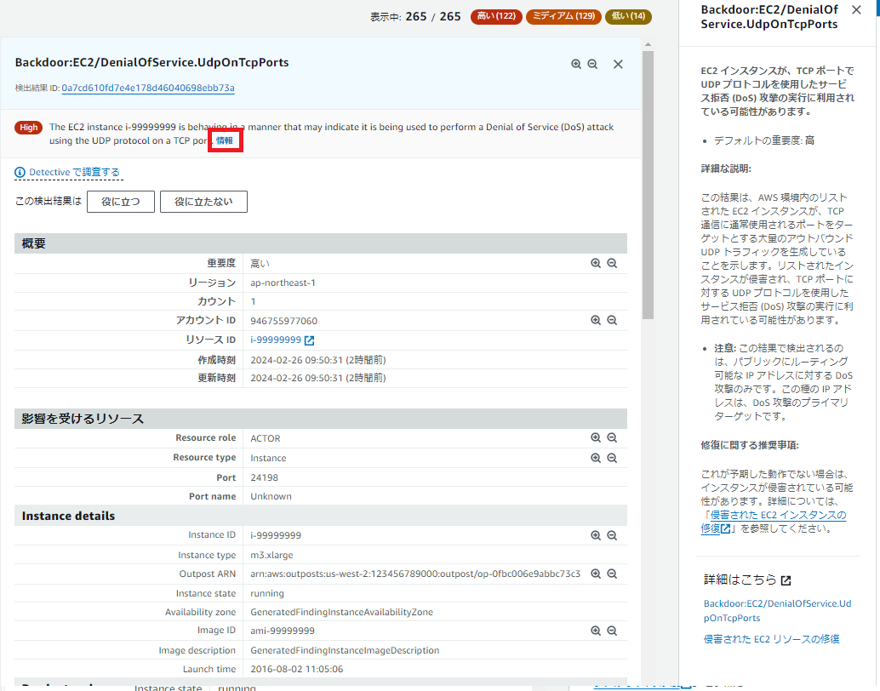Close the finding detail panel

[x=618, y=64]
